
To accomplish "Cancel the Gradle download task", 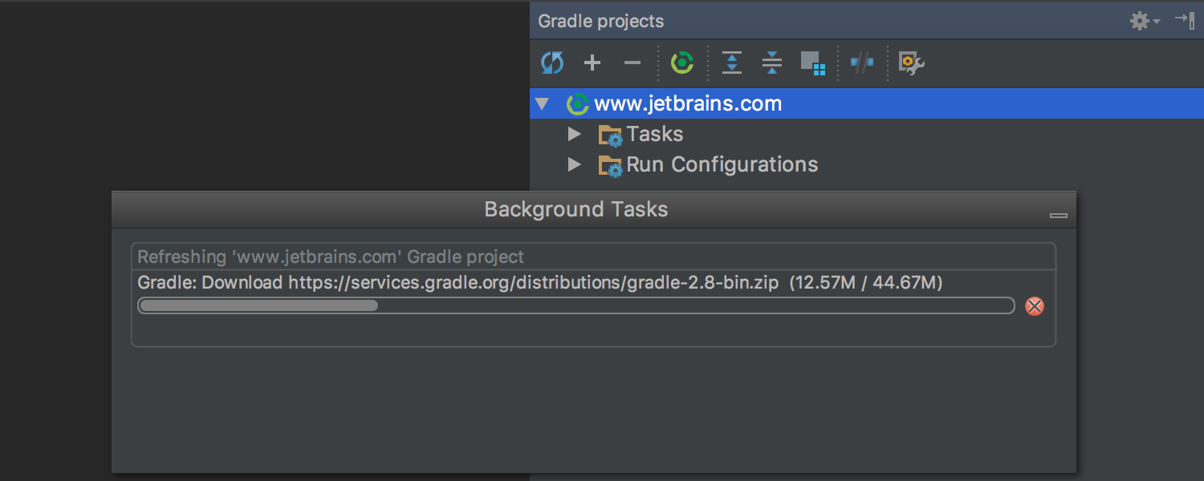I will coord(1035,306).
